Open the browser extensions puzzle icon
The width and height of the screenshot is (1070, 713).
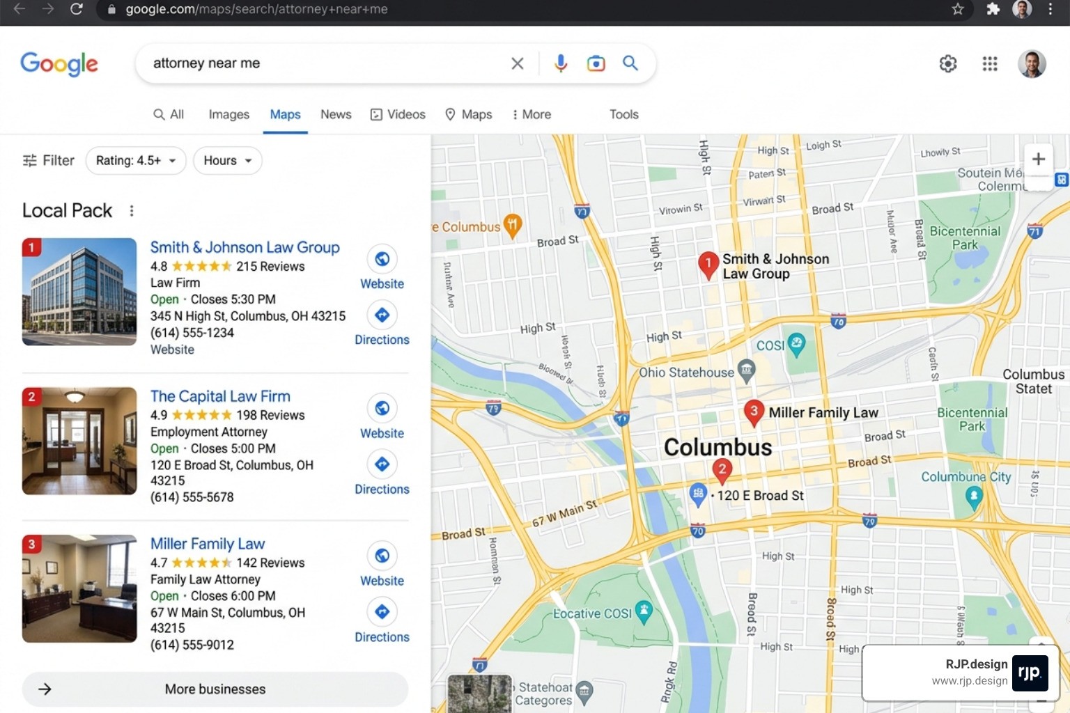click(993, 9)
